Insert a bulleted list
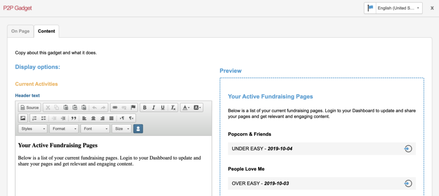Viewport: 439px width, 196px height. (43, 118)
